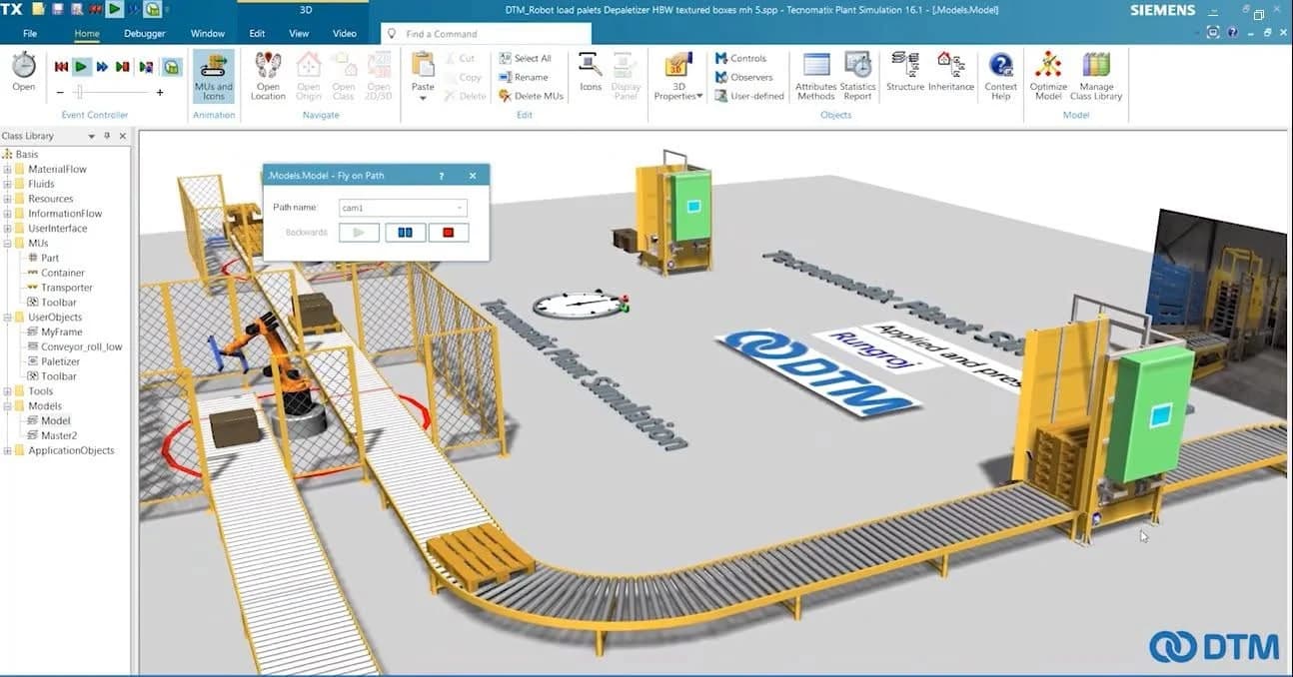Click the Paste clipboard icon
This screenshot has height=677, width=1293.
(423, 65)
